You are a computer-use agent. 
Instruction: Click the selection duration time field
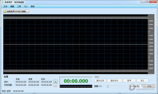(47, 82)
